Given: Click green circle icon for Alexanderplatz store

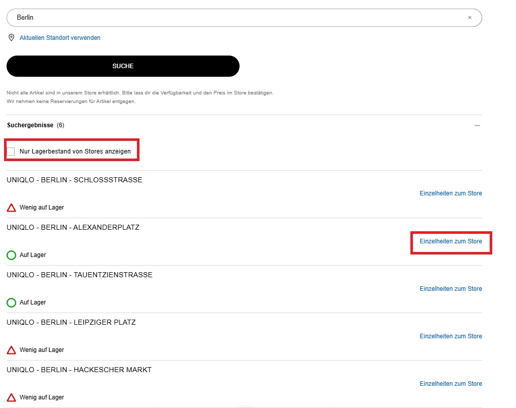Looking at the screenshot, I should (x=11, y=255).
